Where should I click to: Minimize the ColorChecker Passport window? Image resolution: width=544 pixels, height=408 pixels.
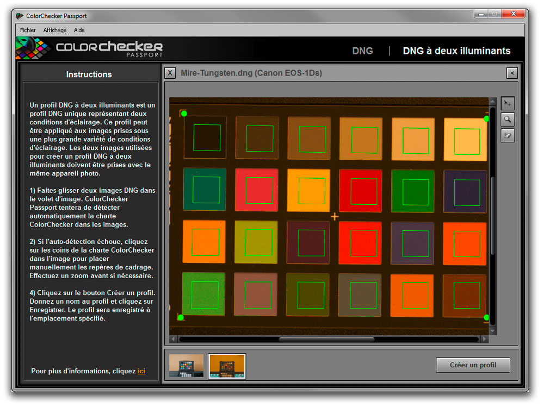click(x=481, y=14)
